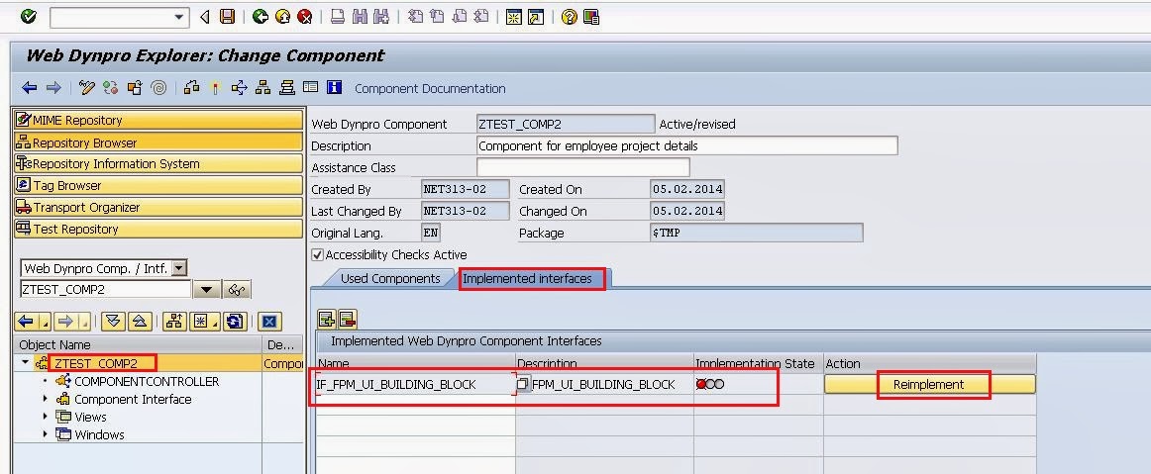Toggle the Accessibility Checks Active checkbox
This screenshot has width=1151, height=474.
click(318, 254)
